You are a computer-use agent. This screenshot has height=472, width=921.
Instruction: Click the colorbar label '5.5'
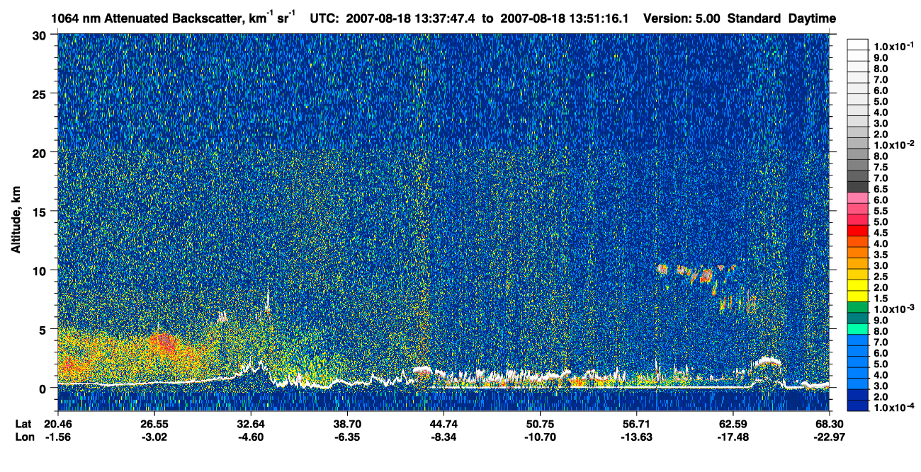click(880, 211)
